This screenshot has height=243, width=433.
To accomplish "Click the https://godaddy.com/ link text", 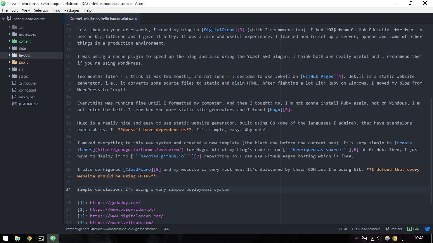I will click(x=115, y=203).
